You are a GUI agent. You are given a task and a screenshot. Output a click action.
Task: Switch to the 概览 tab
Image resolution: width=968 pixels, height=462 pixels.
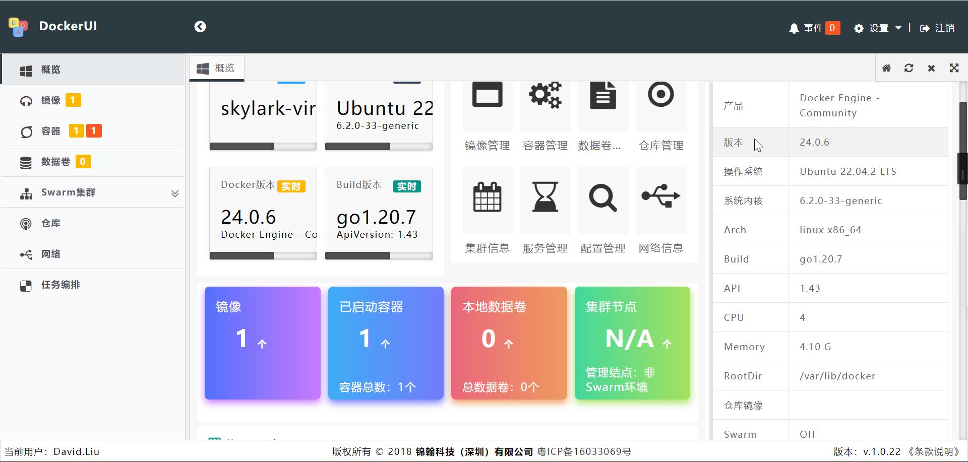(217, 68)
